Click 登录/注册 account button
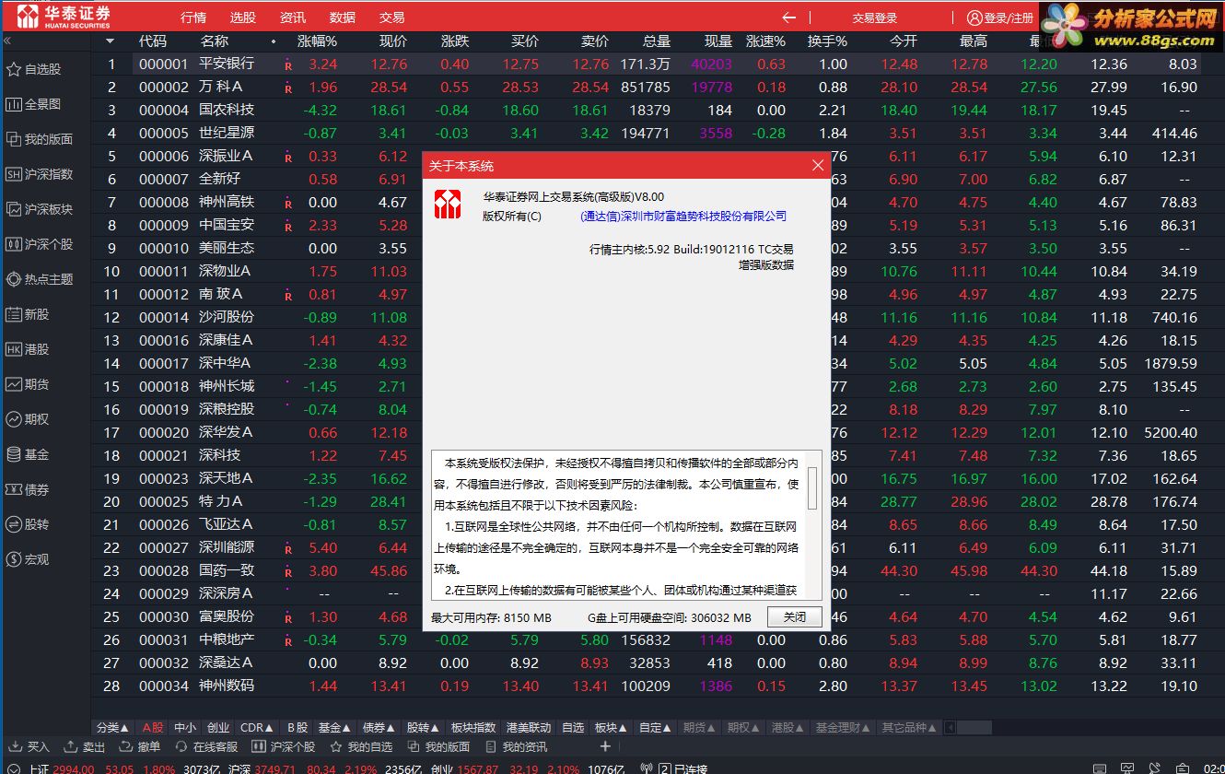1225x774 pixels. coord(1000,18)
